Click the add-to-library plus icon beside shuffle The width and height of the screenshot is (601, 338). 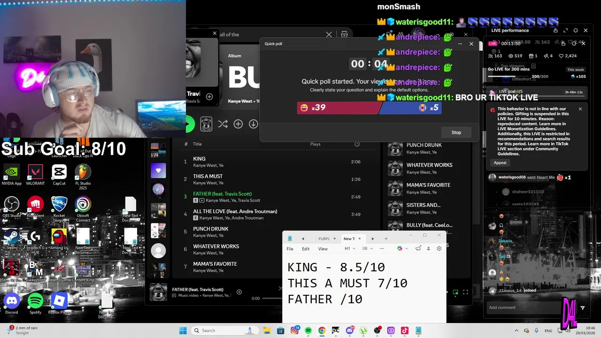(238, 124)
